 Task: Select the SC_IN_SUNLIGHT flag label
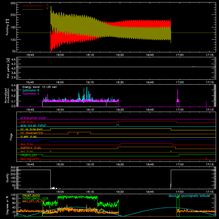point(31,129)
